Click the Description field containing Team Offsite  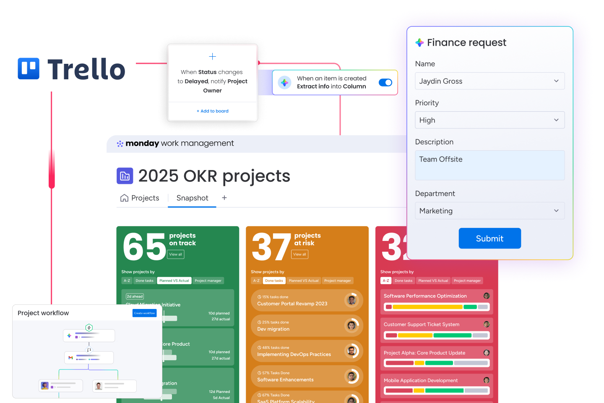point(490,165)
